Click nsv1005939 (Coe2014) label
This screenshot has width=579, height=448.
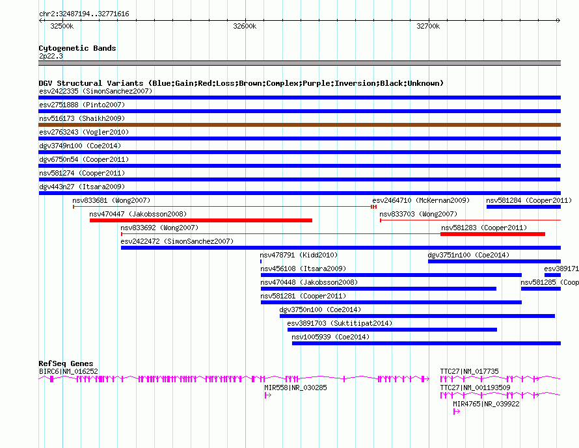pos(330,337)
